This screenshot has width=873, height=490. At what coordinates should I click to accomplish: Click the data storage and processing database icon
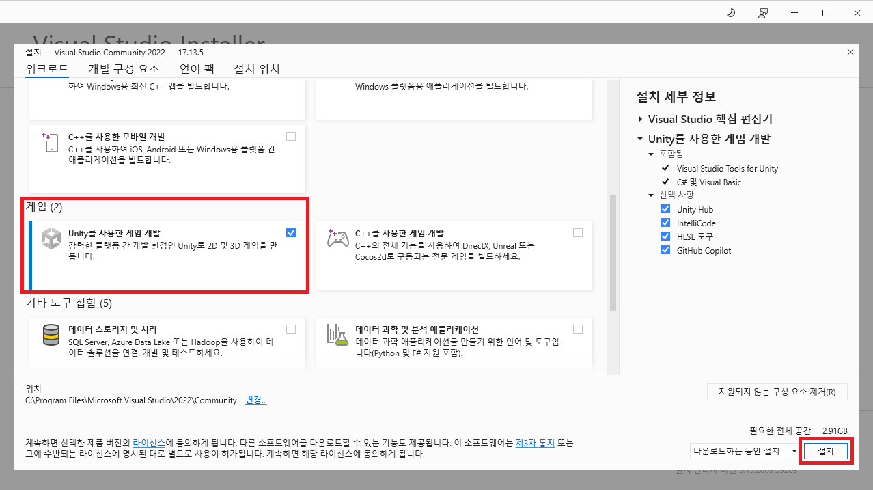click(51, 335)
